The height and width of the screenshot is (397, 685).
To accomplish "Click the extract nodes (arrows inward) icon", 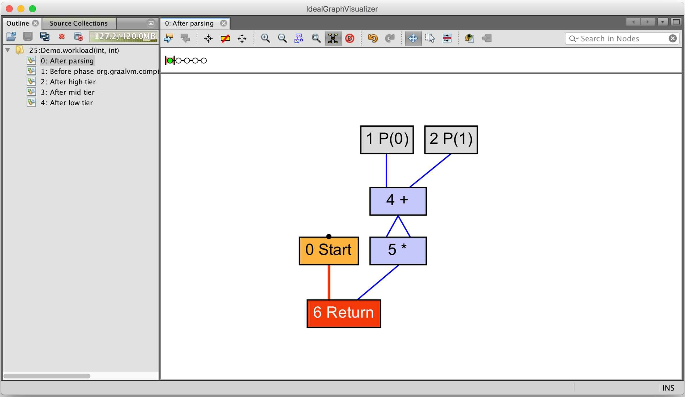I will click(208, 38).
